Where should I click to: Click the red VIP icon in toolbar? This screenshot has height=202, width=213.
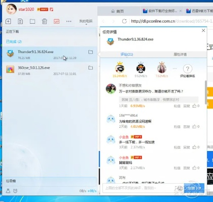coord(56,21)
